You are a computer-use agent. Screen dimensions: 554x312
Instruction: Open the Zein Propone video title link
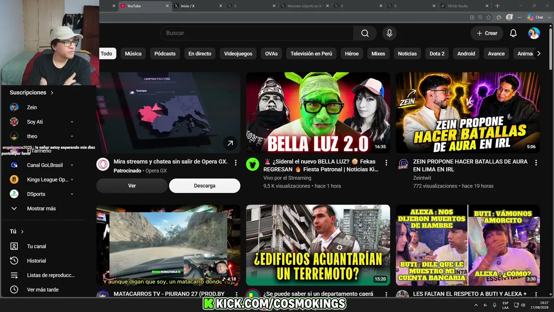(x=470, y=165)
